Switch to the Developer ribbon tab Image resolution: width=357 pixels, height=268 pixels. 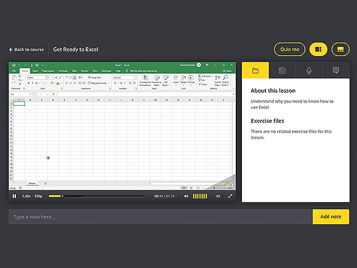[107, 71]
